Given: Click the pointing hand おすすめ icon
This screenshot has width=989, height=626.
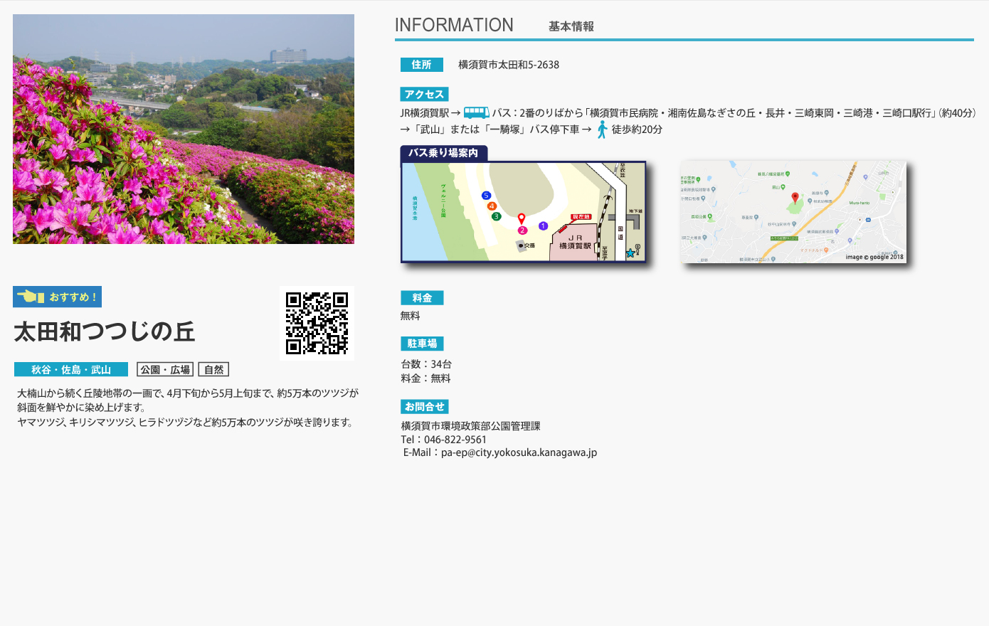Looking at the screenshot, I should [x=31, y=297].
